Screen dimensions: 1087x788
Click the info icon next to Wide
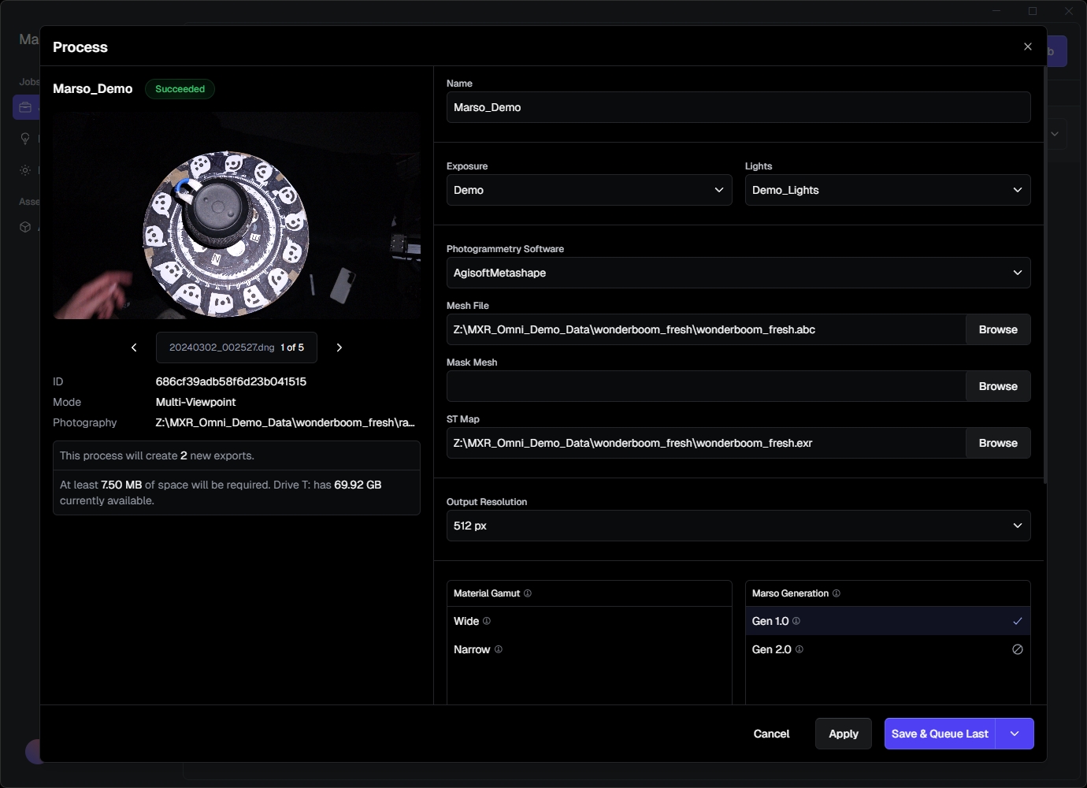tap(487, 621)
